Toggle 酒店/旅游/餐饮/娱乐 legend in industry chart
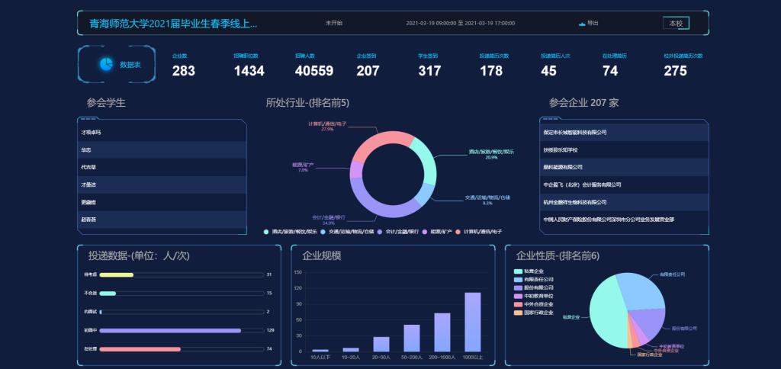Image resolution: width=781 pixels, height=369 pixels. 266,231
